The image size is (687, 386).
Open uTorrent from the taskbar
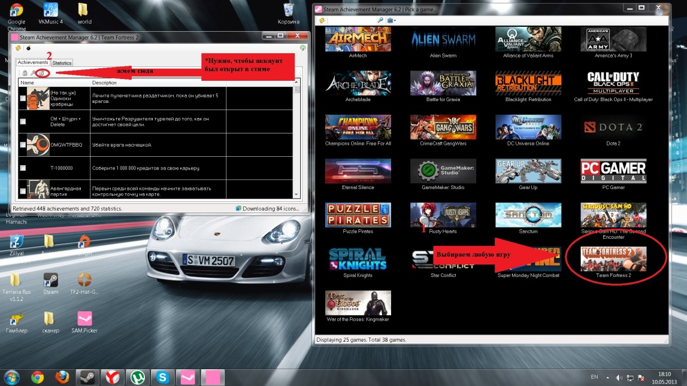(x=138, y=377)
